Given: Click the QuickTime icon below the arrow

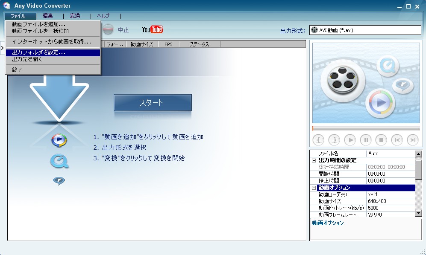Looking at the screenshot, I should click(59, 161).
